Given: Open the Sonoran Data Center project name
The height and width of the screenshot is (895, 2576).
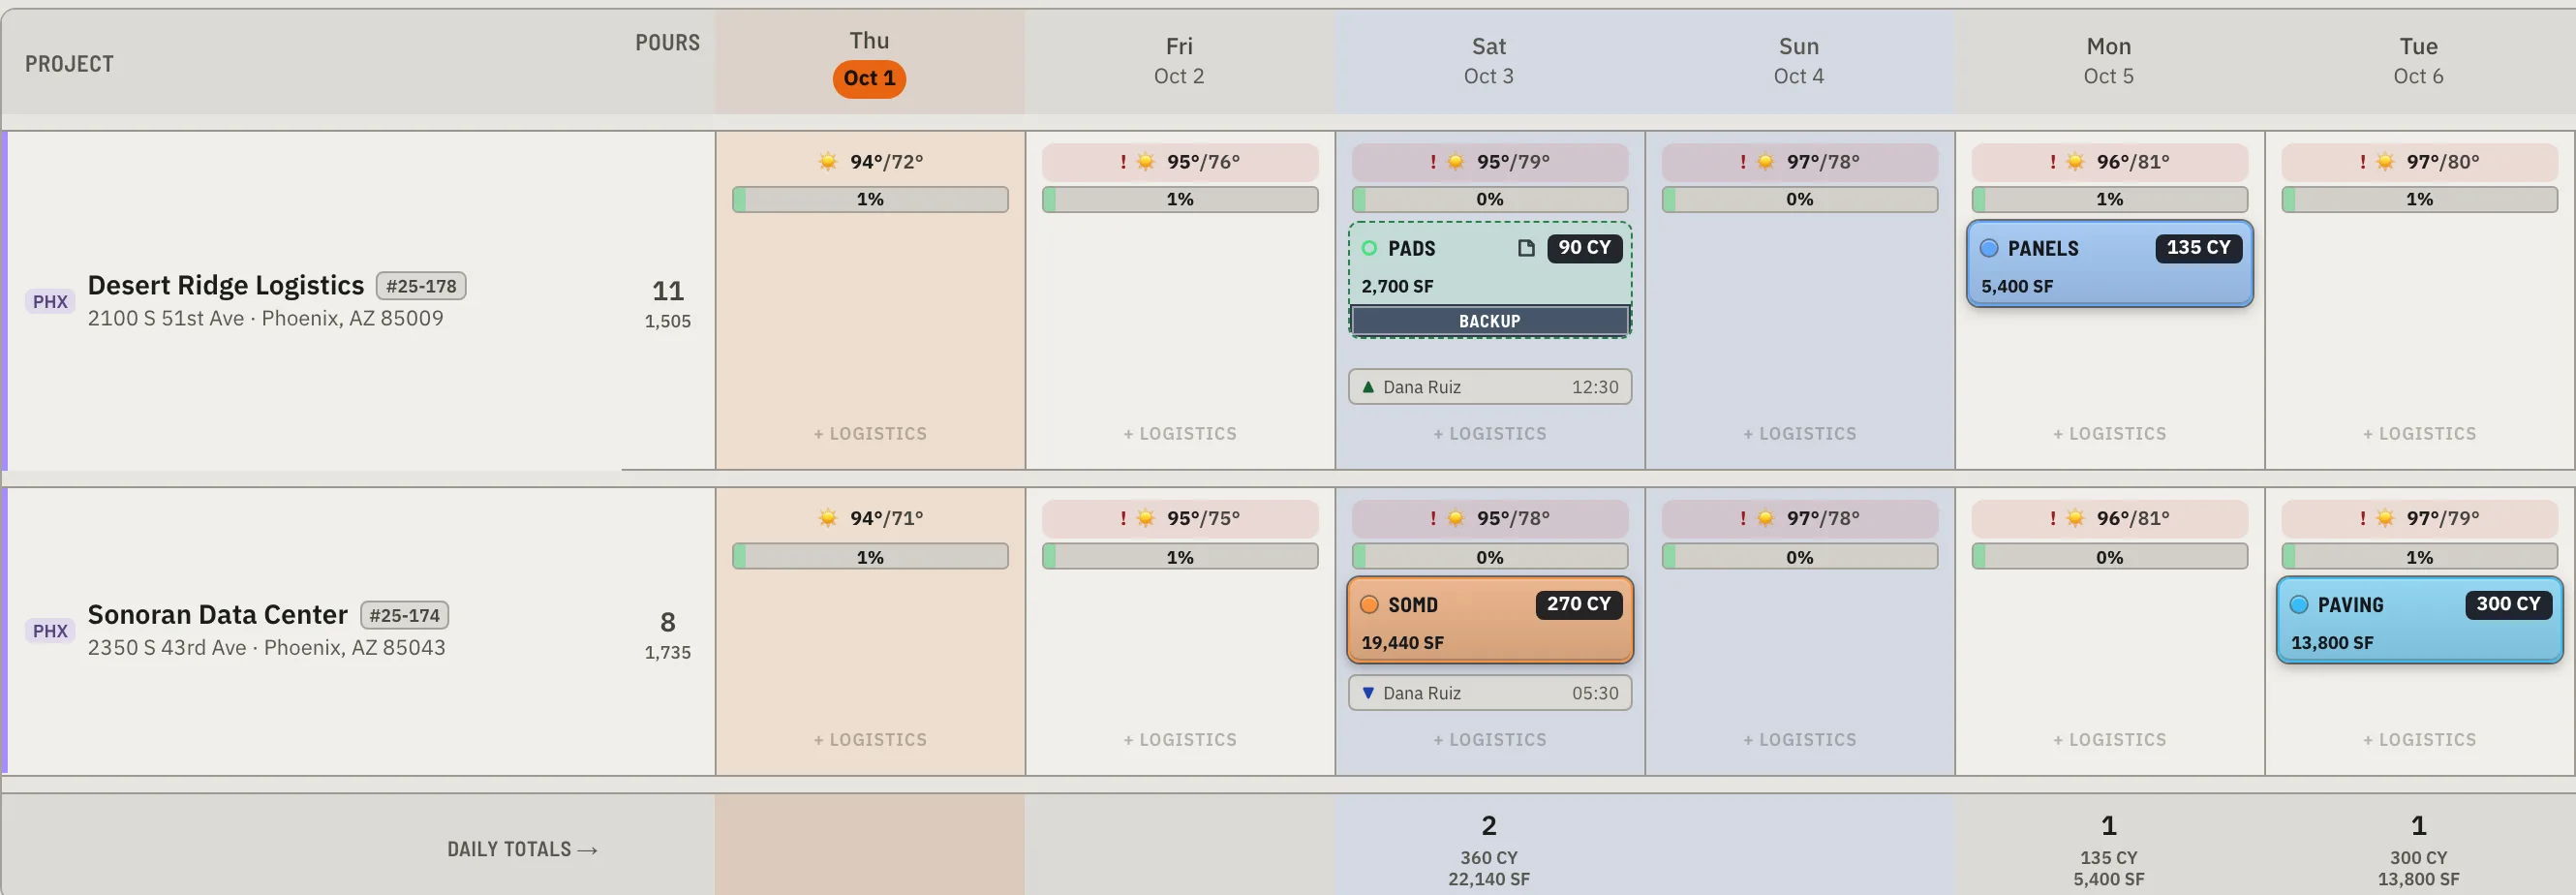Looking at the screenshot, I should tap(218, 614).
